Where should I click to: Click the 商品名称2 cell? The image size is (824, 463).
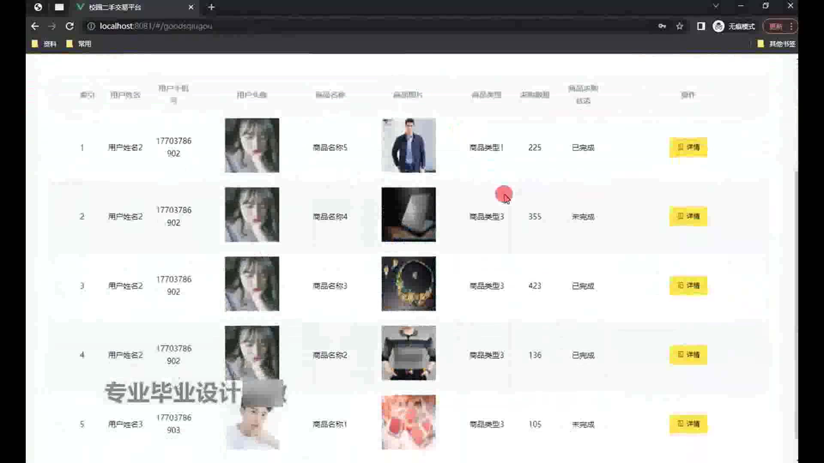coord(330,355)
